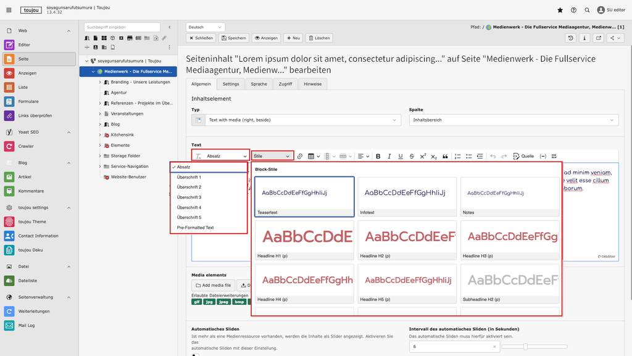
Task: Click the Anzeigen button in doc header
Action: pos(267,38)
